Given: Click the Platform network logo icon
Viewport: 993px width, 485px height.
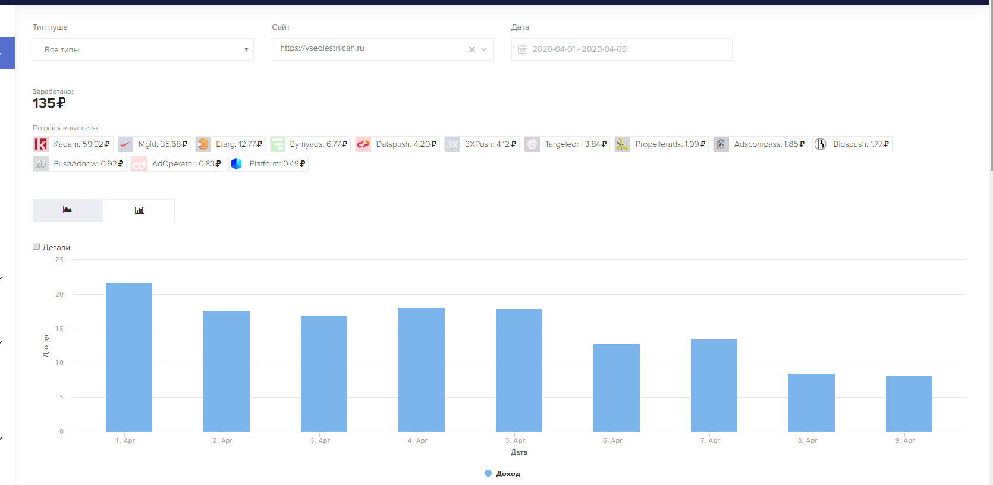Looking at the screenshot, I should 237,164.
